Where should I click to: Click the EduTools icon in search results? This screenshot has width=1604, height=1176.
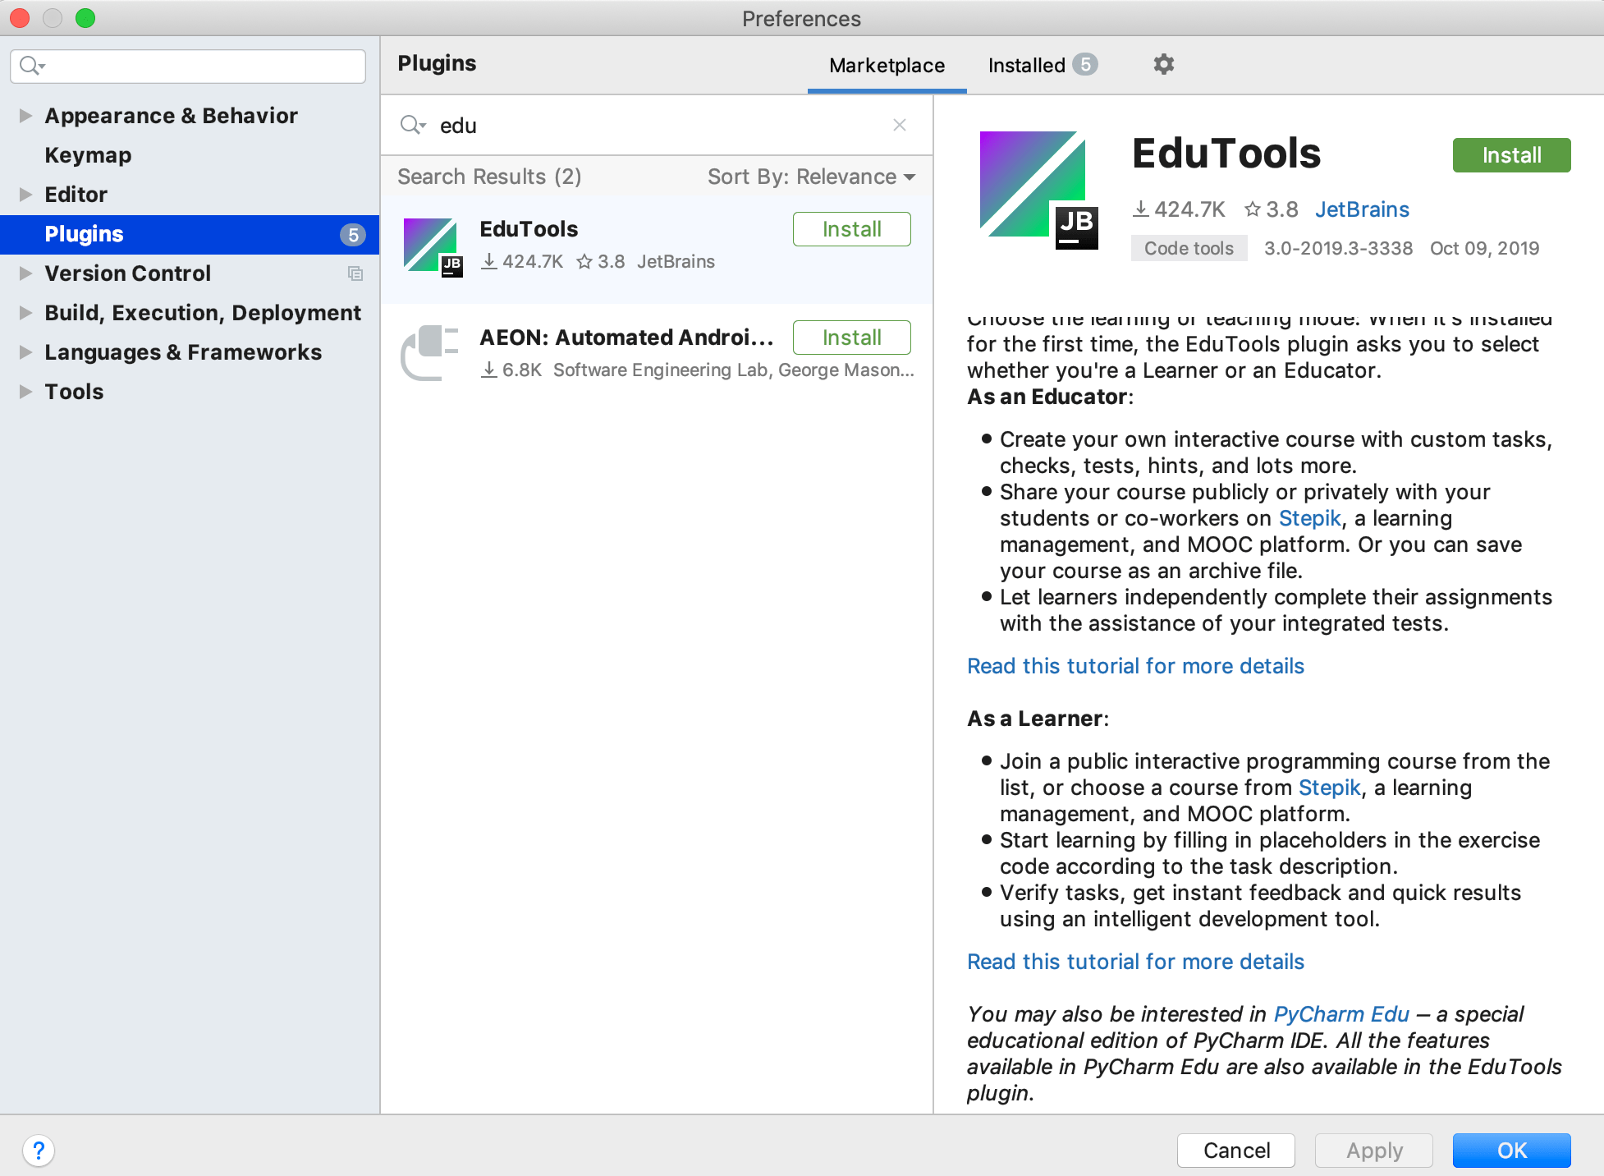tap(433, 247)
